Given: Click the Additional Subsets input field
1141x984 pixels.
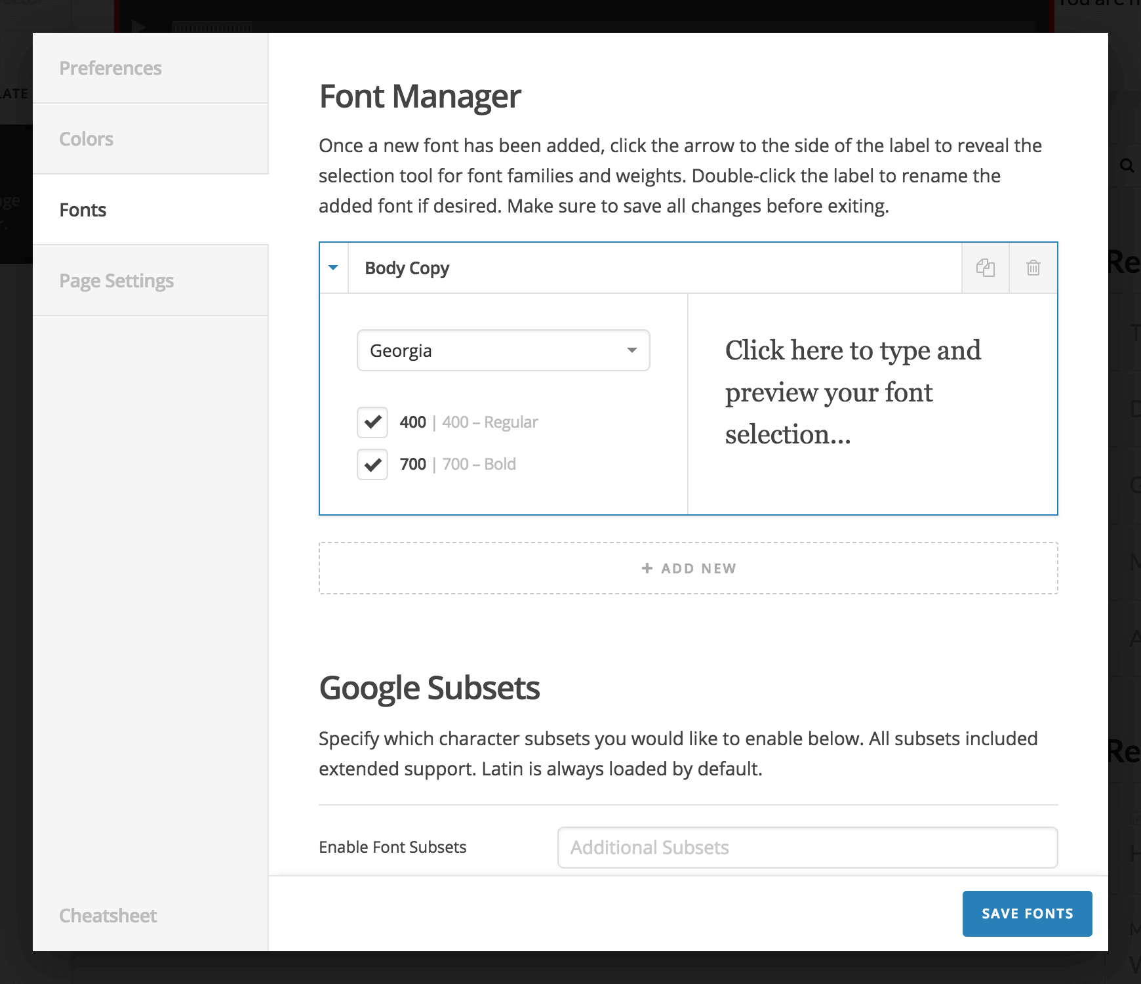Looking at the screenshot, I should [808, 847].
